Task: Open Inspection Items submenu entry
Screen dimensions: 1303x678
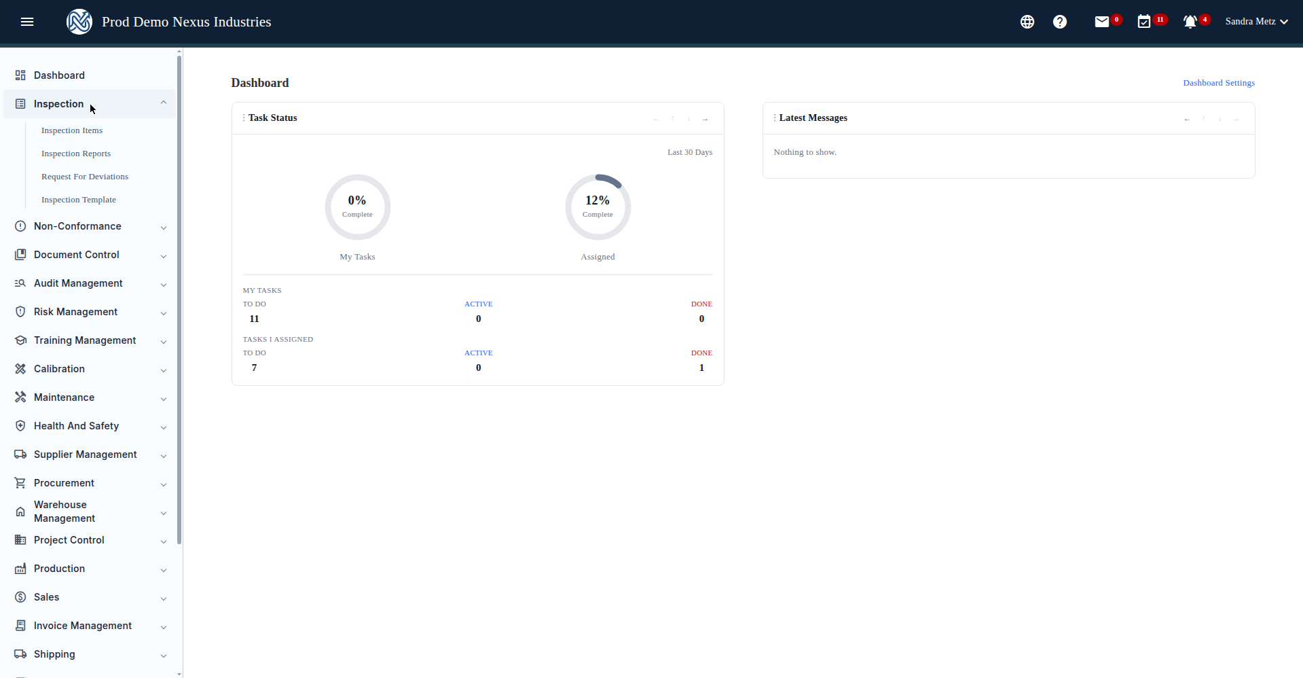Action: 72,130
